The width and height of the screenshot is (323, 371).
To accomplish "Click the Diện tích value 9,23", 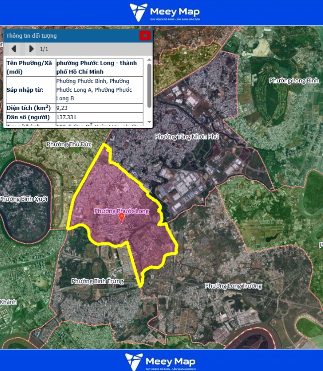I will 62,107.
